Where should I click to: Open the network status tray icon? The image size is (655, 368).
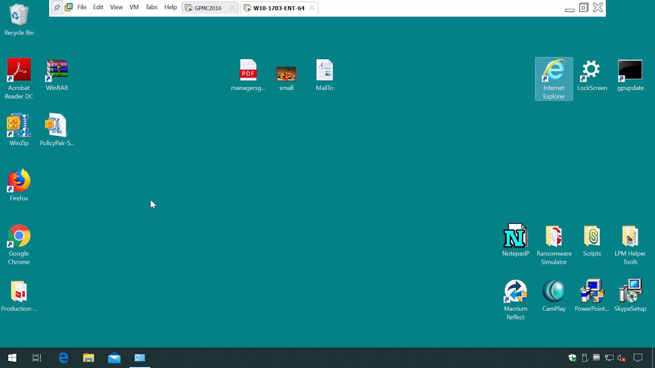coord(609,358)
